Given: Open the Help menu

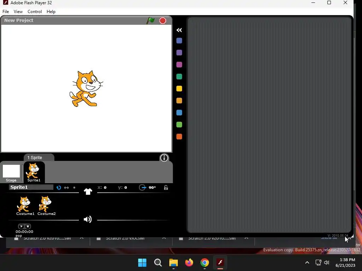Looking at the screenshot, I should 51,12.
